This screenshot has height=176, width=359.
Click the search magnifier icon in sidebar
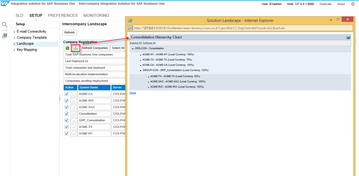(x=5, y=25)
